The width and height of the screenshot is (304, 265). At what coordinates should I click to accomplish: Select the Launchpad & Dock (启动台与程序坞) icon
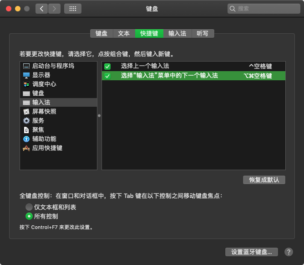click(x=26, y=66)
